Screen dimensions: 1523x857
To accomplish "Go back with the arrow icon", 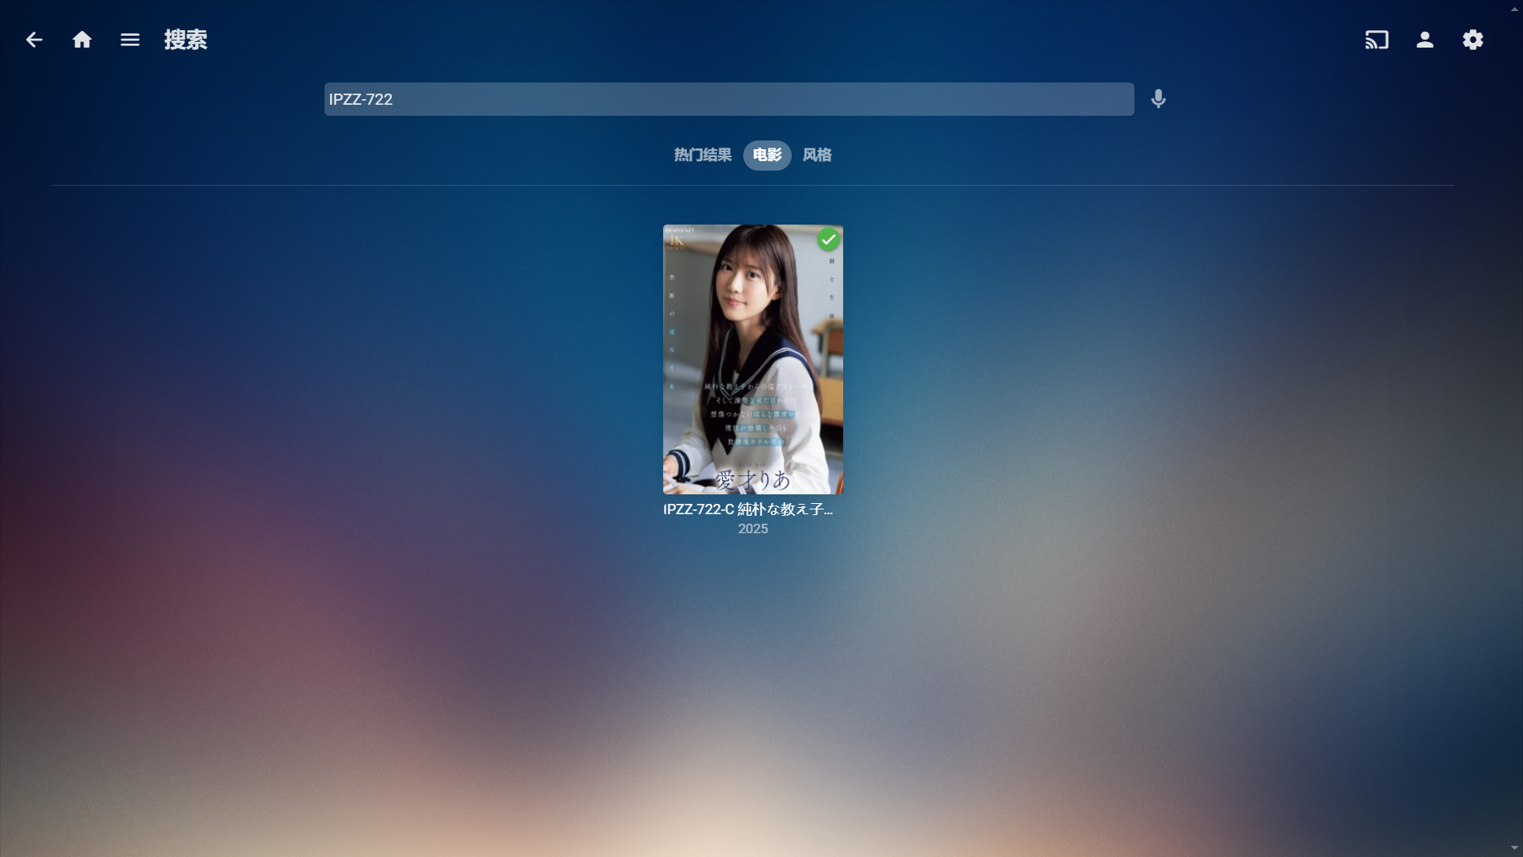I will [34, 40].
